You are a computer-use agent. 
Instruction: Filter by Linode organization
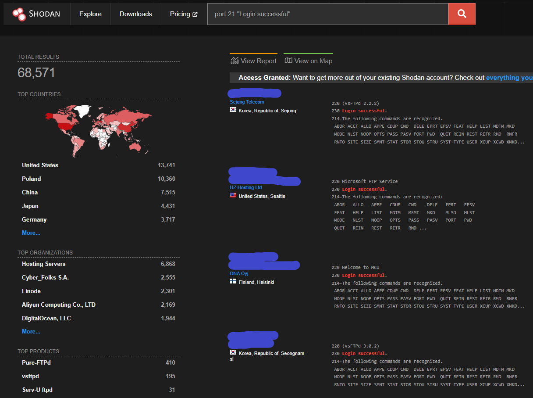(31, 291)
